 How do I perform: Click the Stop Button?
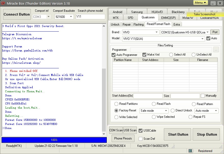click(x=206, y=134)
